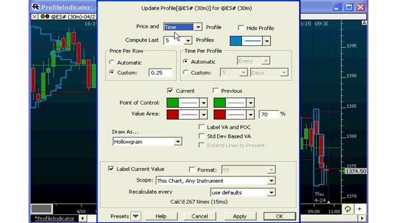The height and width of the screenshot is (223, 397).
Task: Click green Previous Point of Control swatch
Action: (x=220, y=103)
